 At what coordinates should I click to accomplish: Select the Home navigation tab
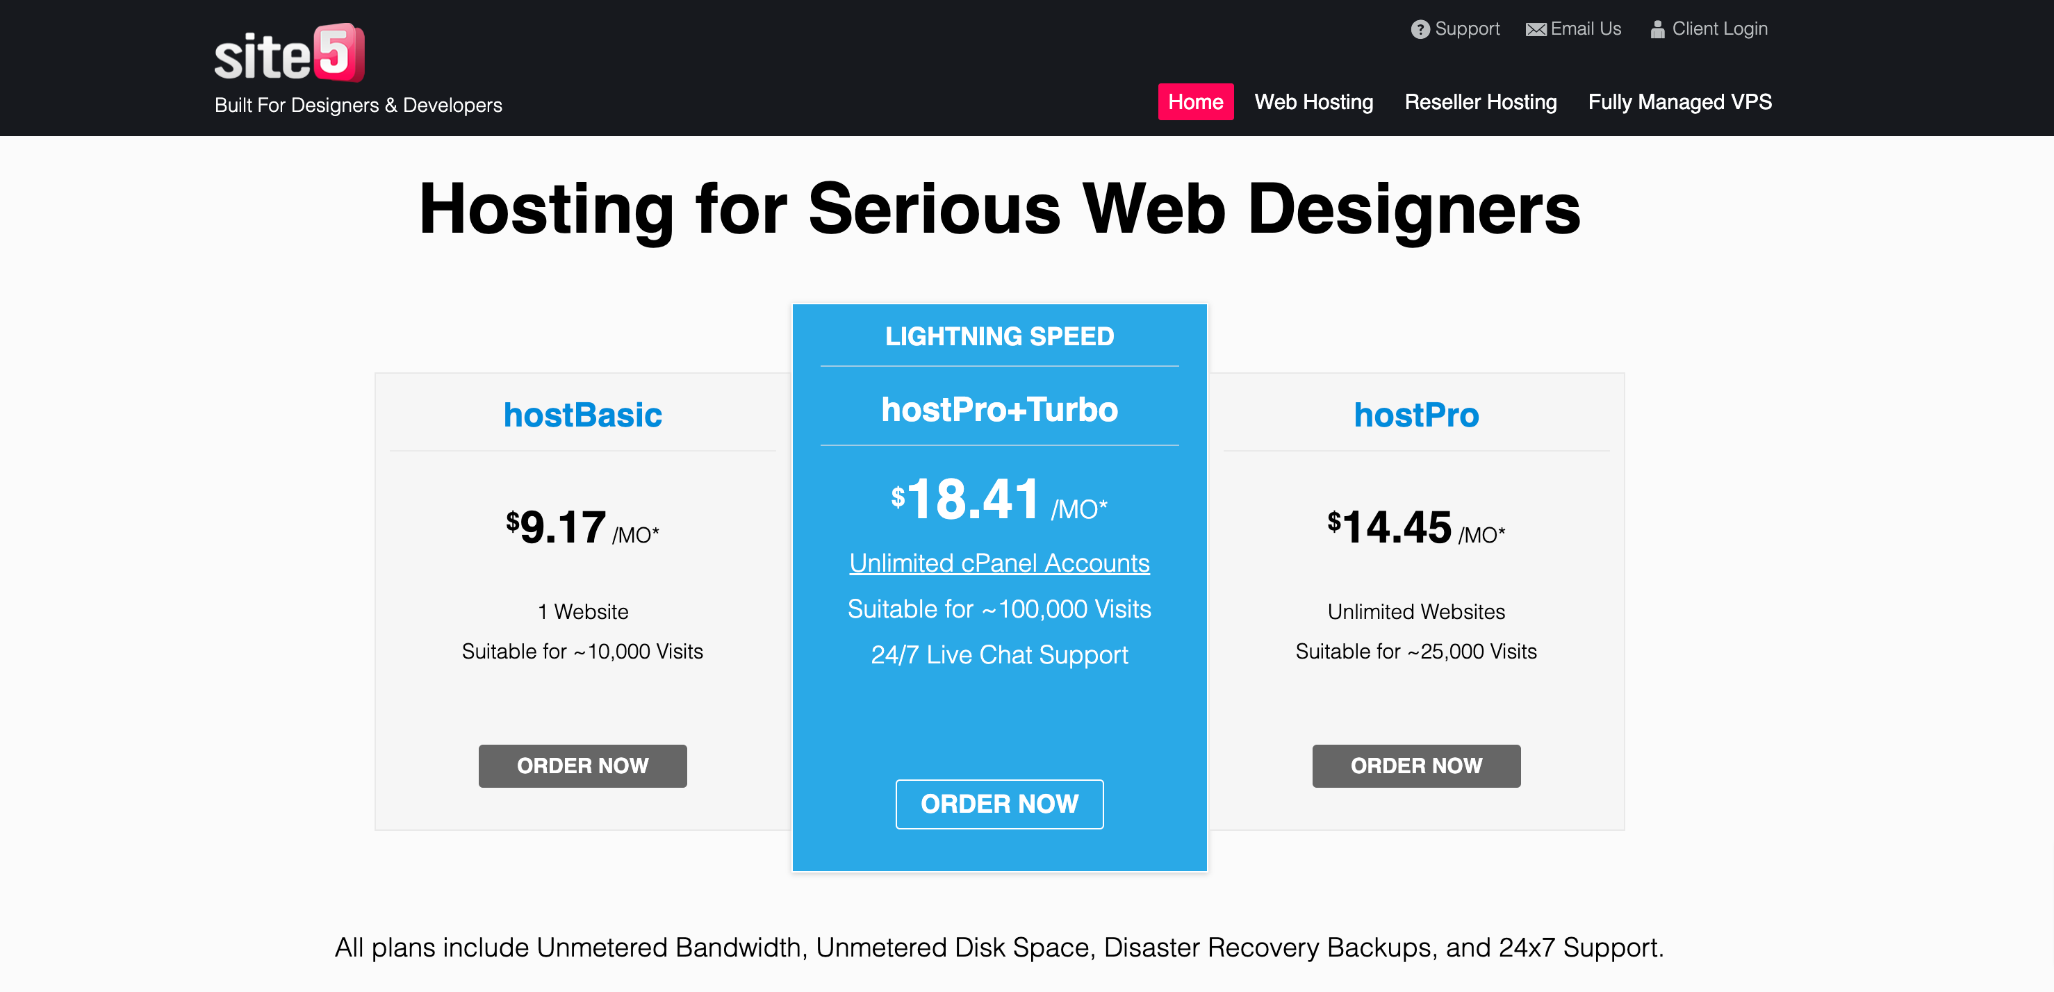point(1195,102)
